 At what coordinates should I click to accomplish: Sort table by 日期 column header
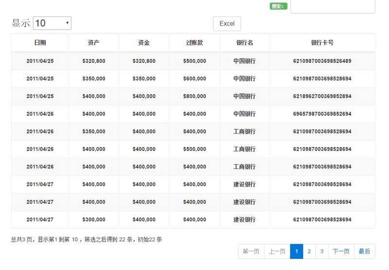tap(40, 43)
